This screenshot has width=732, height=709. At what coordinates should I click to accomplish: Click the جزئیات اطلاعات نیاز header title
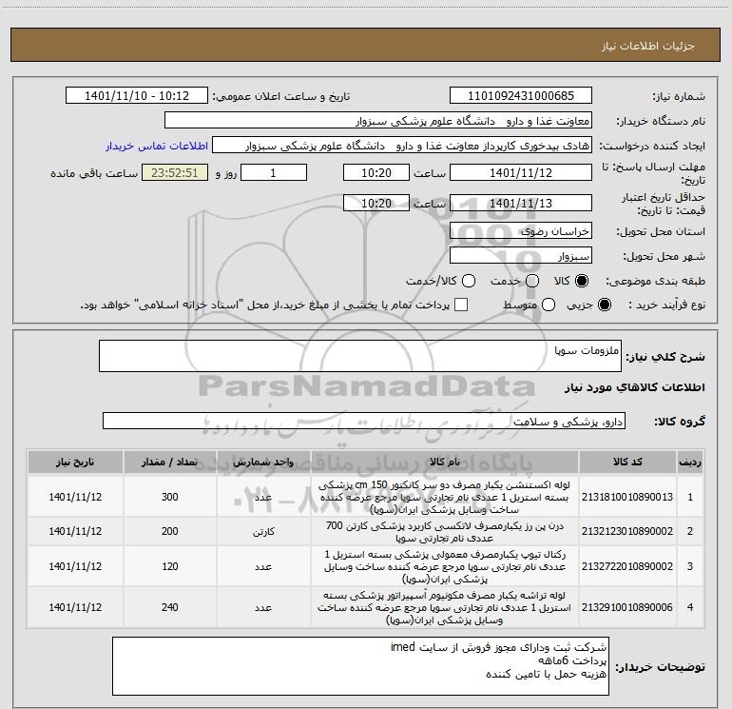pos(647,46)
